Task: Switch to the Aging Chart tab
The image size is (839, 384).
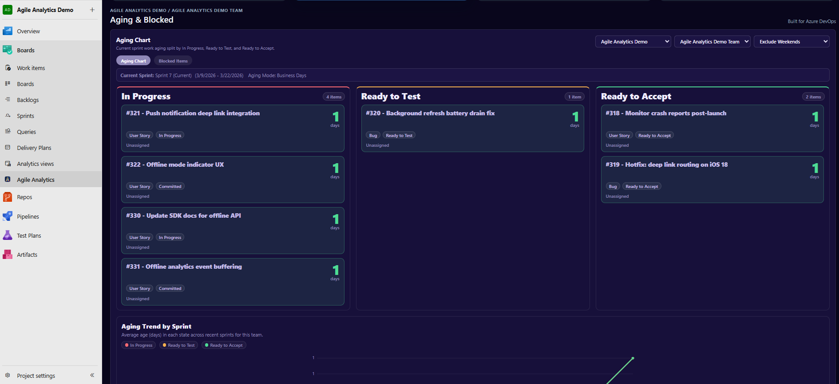Action: click(133, 61)
